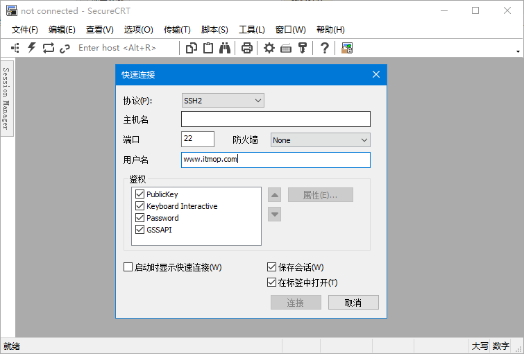Click the 属性(E)... button
Viewport: 524px width, 354px height.
(x=321, y=195)
